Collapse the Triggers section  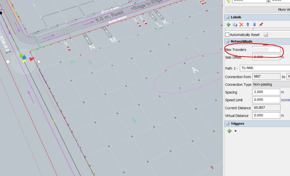click(227, 124)
